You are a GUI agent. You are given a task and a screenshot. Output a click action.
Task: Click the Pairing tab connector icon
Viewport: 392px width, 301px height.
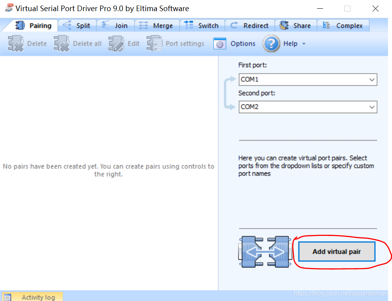coord(20,25)
